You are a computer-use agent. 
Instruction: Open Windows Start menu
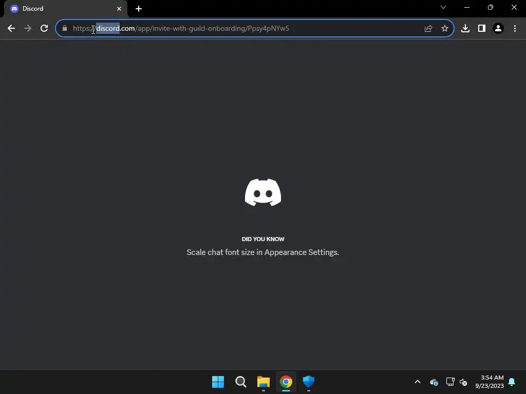[218, 382]
